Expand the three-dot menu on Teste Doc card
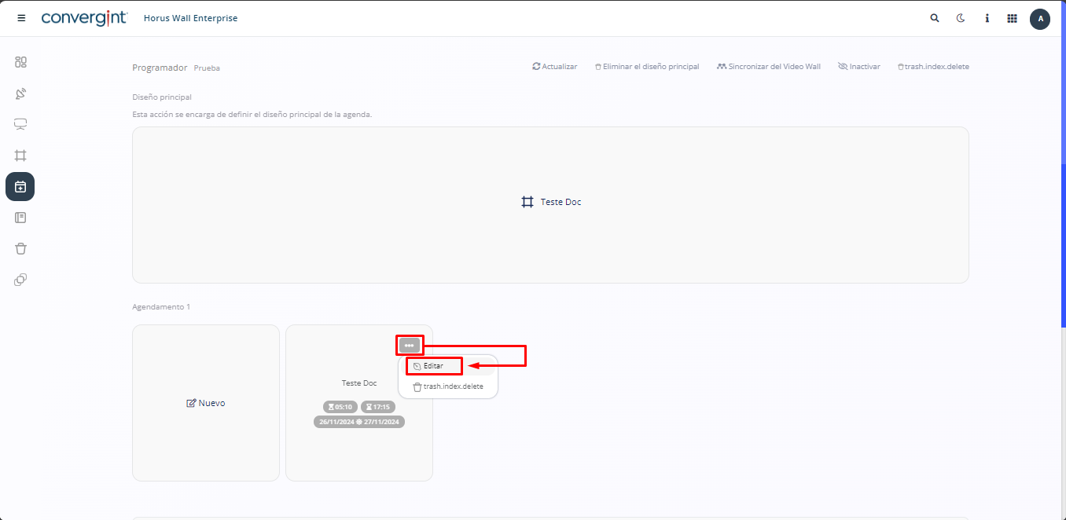Screen dimensions: 1066x520 (409, 346)
